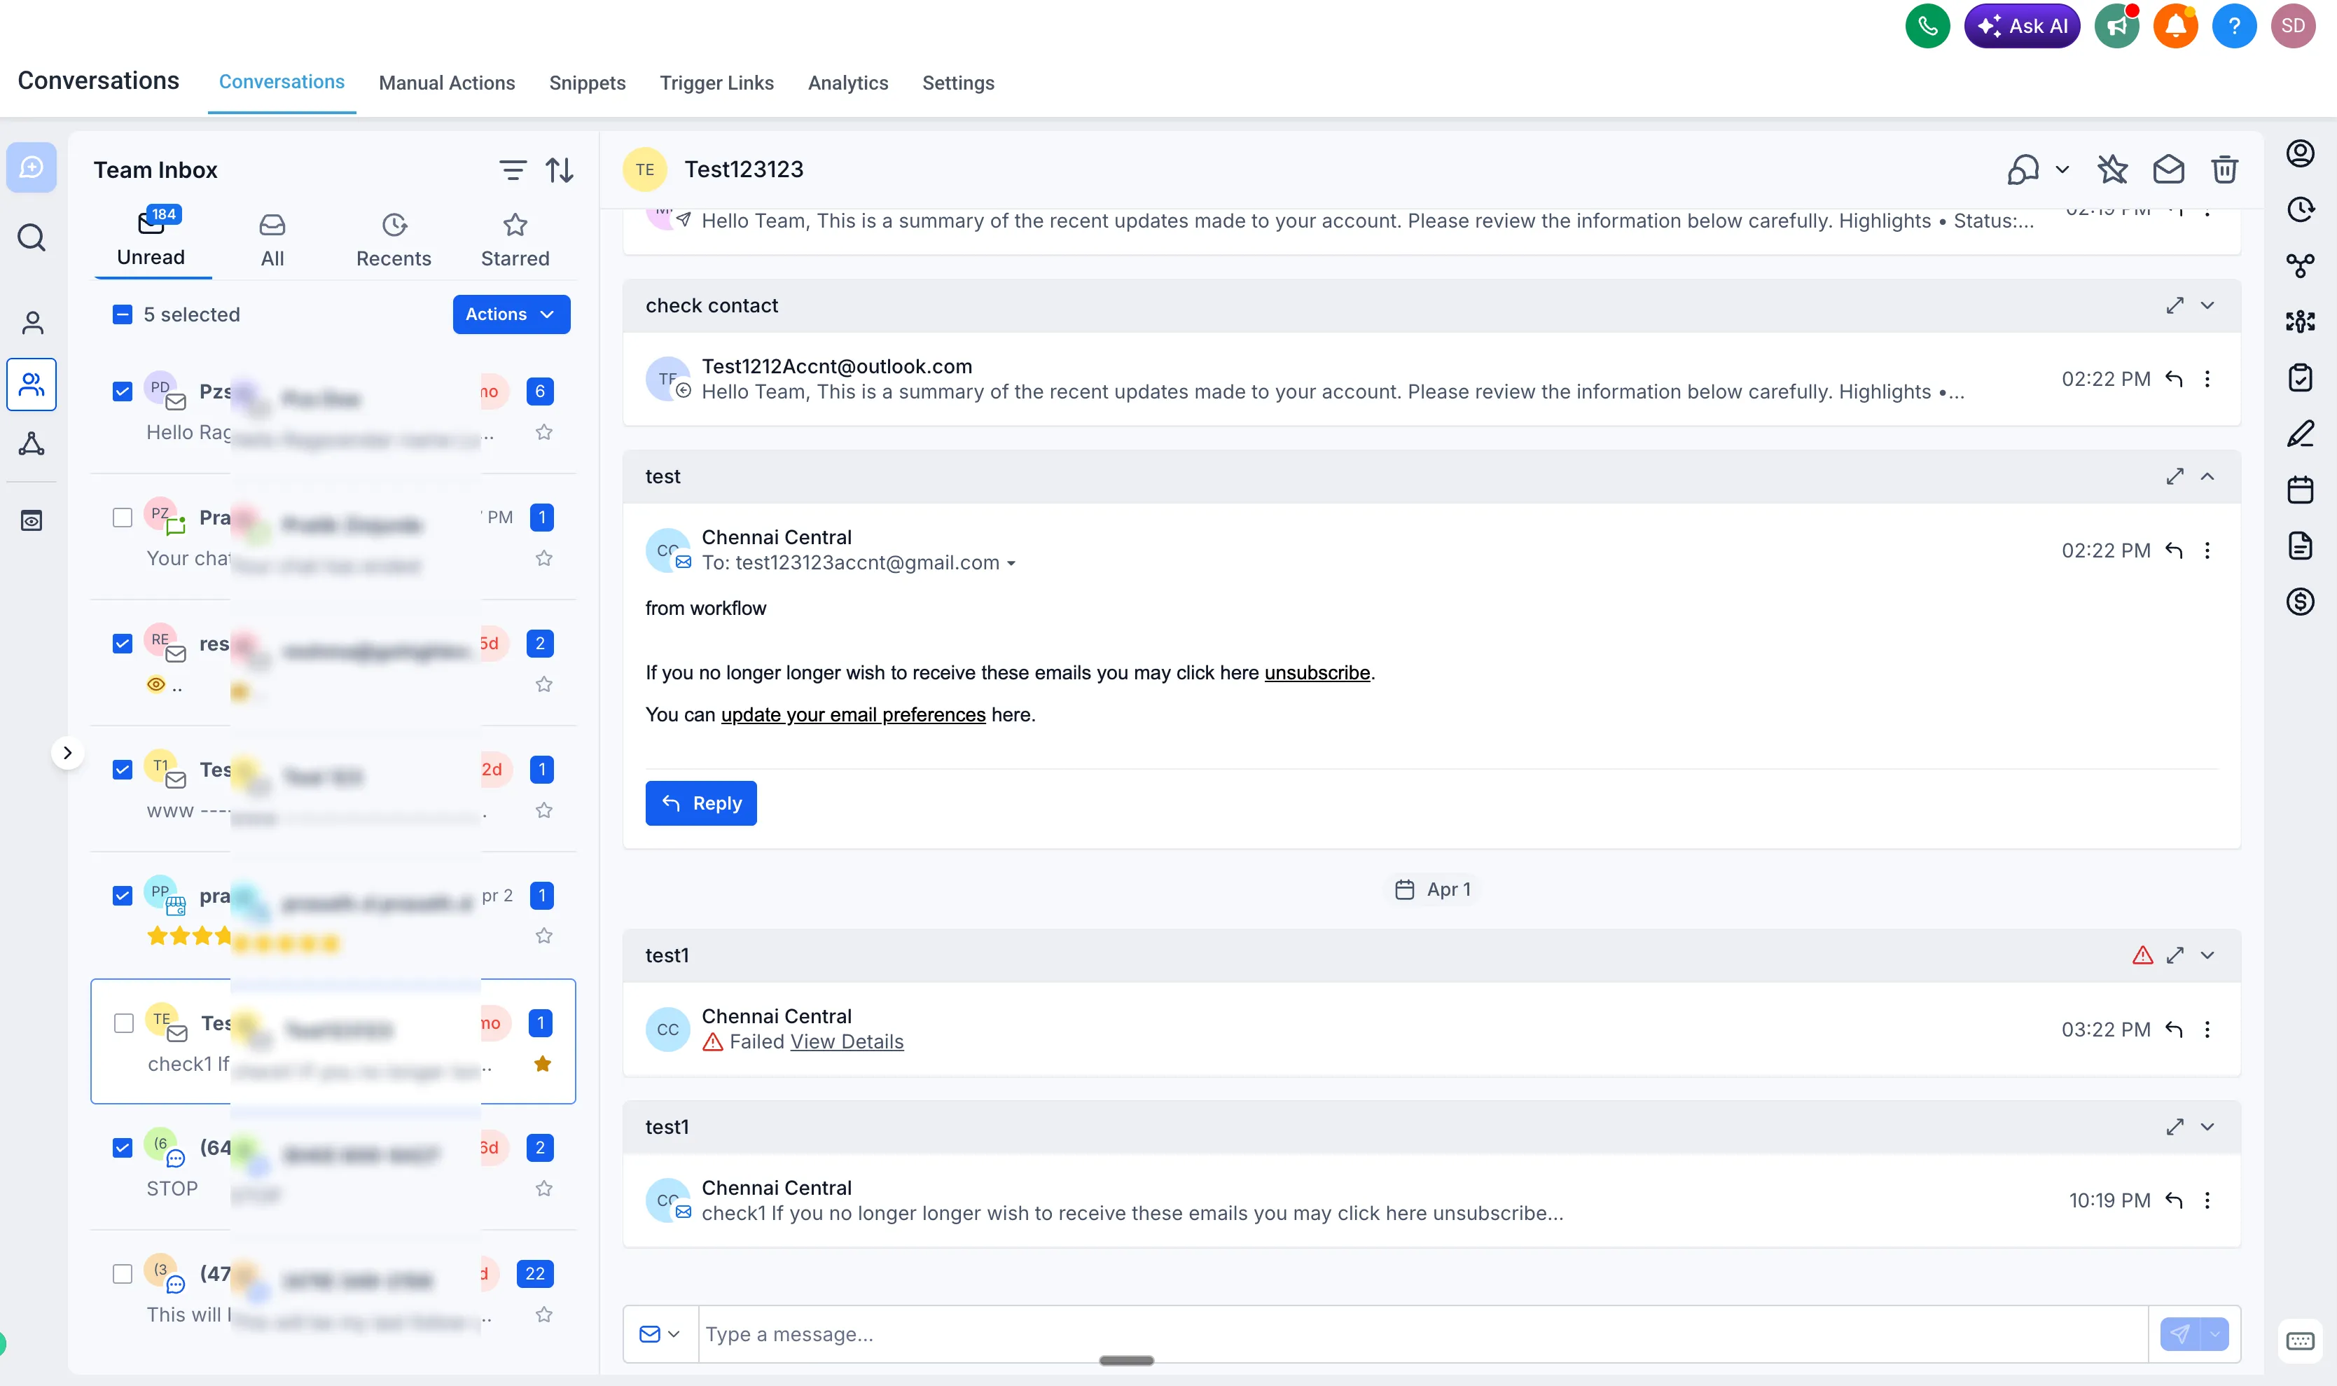The image size is (2337, 1386).
Task: Open the tasks panel via clipboard icon
Action: coord(2301,377)
